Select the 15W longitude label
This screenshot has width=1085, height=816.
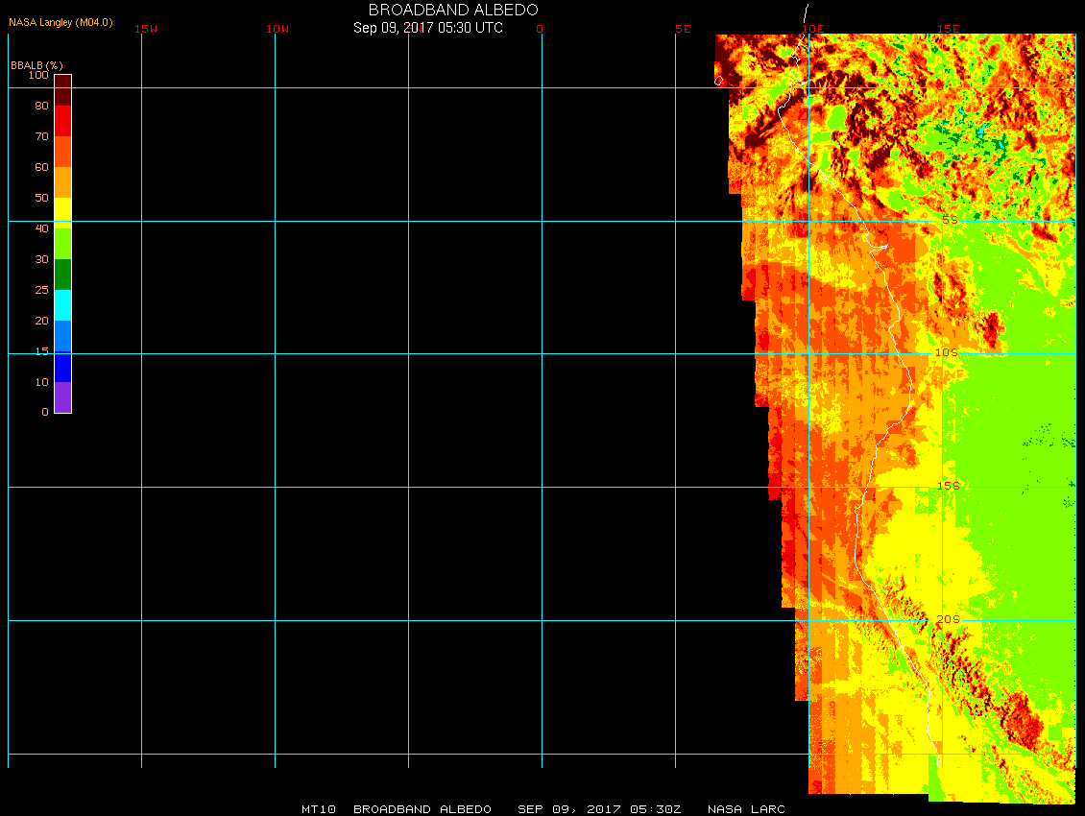tap(146, 29)
